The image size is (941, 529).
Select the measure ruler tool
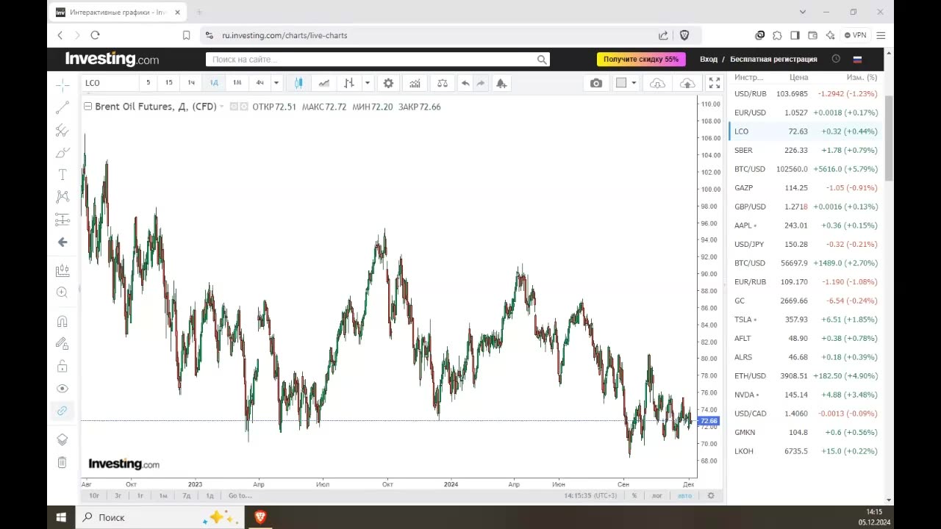(62, 270)
